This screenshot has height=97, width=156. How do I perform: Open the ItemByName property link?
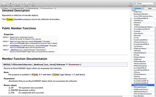pyautogui.click(x=15, y=46)
